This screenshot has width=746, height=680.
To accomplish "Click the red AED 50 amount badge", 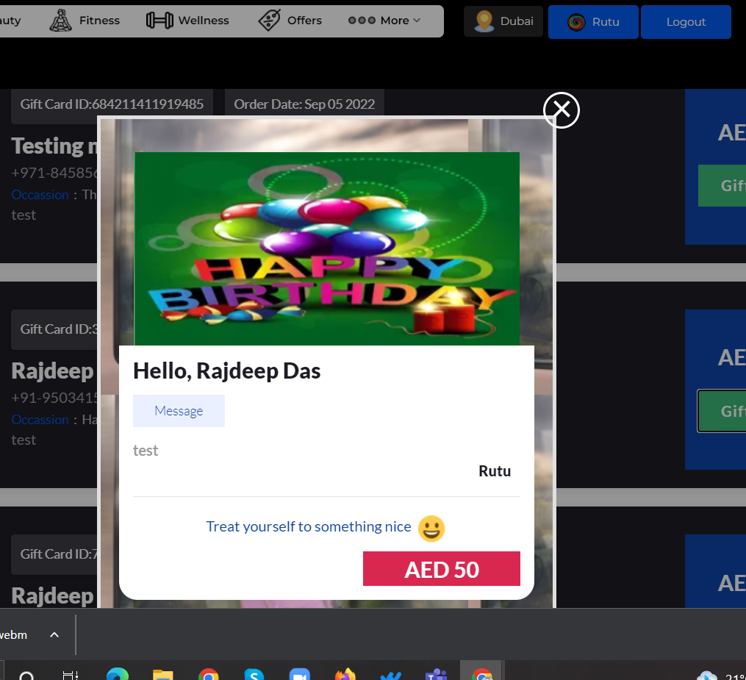I will tap(442, 569).
